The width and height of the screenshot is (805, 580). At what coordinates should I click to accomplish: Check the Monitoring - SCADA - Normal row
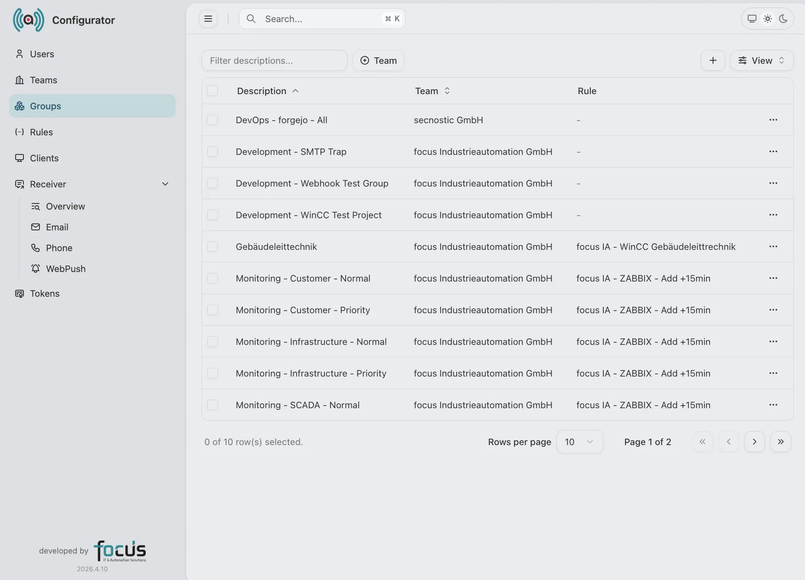213,405
